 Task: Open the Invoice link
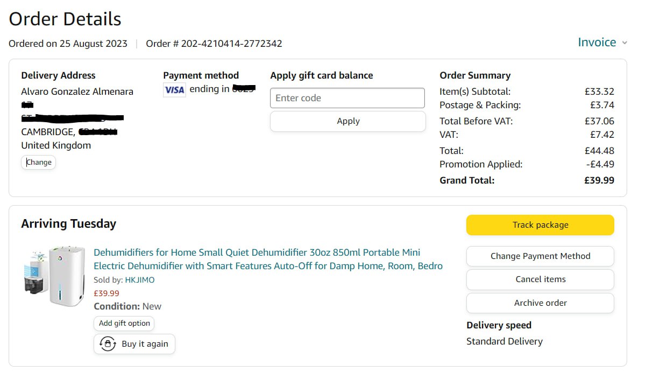pos(597,43)
